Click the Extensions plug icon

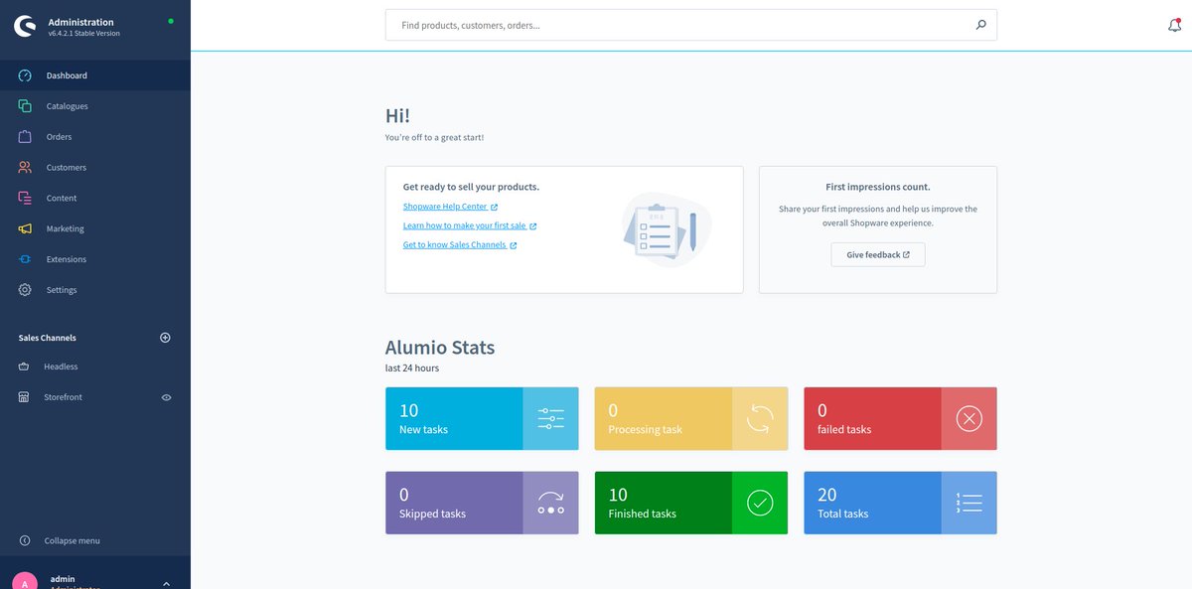(x=25, y=259)
